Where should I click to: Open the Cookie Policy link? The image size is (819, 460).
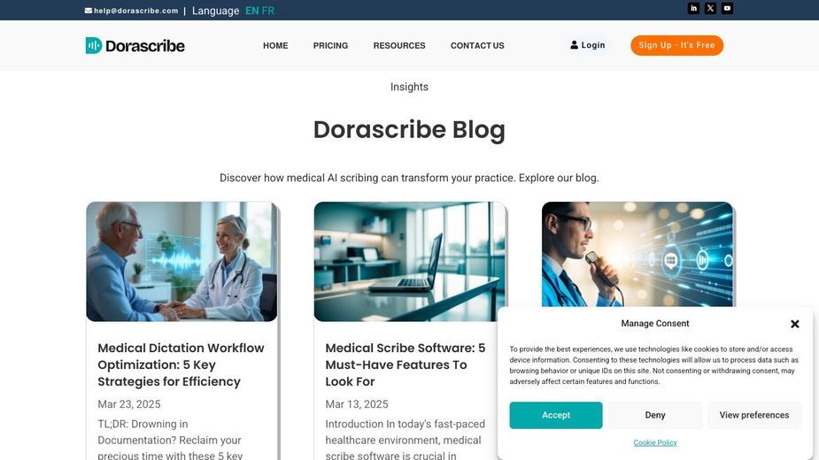click(x=655, y=443)
